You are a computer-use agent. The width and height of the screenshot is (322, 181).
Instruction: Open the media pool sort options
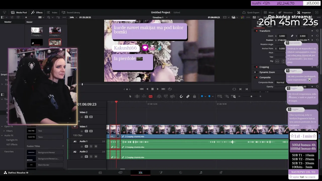tap(58, 17)
